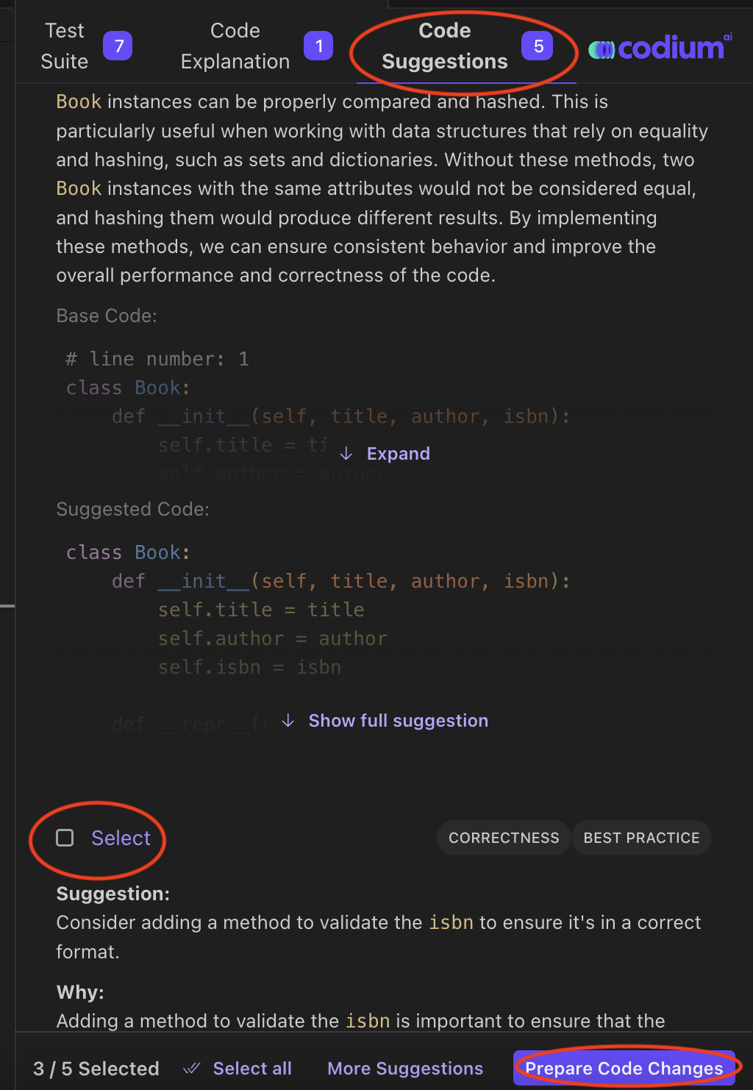Show full suggestion for Suggested Code
Screen dimensions: 753x1090
[398, 721]
